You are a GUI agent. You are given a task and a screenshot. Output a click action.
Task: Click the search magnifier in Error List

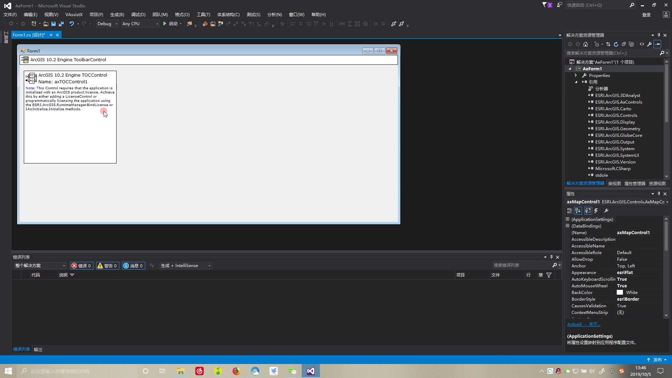click(x=555, y=265)
